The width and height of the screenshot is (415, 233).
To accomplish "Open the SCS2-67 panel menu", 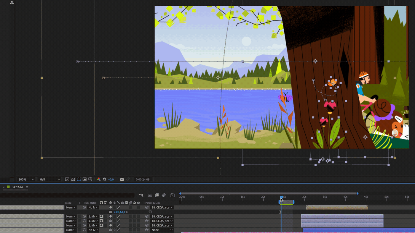I will 27,187.
